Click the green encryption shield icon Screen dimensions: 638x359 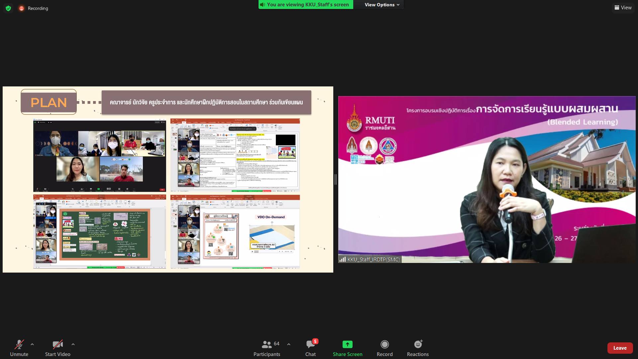8,8
